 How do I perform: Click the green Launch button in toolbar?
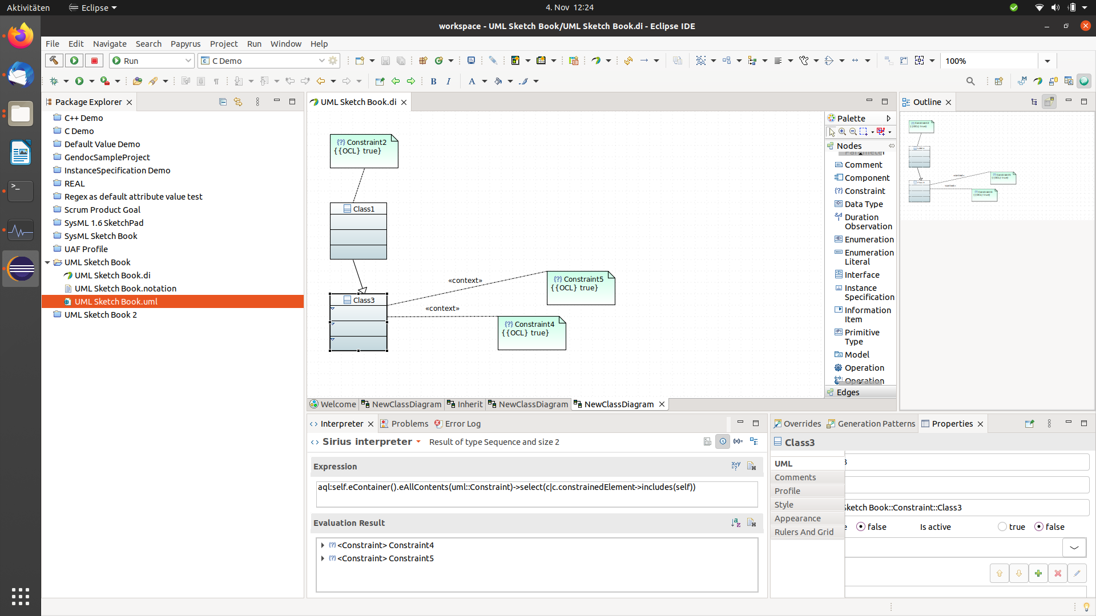point(74,60)
